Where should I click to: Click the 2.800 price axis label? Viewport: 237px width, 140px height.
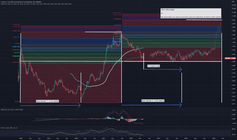click(x=233, y=35)
